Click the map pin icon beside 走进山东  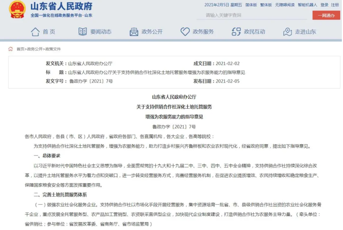[287, 31]
